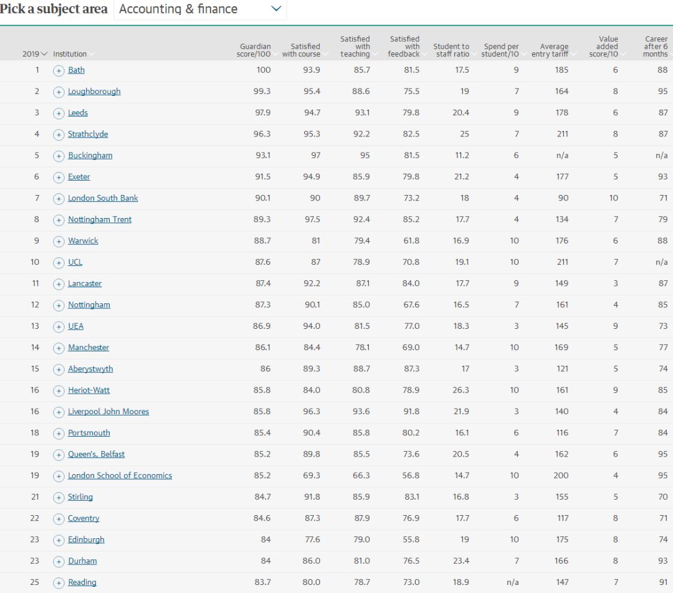Screen dimensions: 673x593
Task: Open the Nottingham Trent link
Action: (100, 219)
